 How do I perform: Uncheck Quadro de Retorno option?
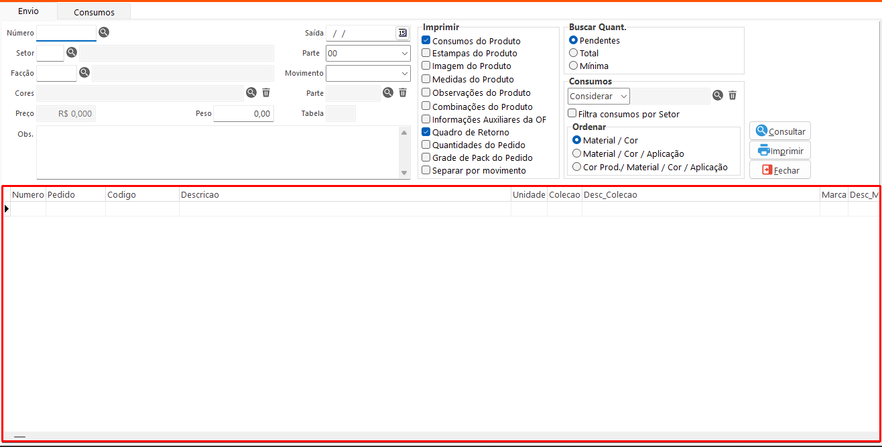(426, 132)
